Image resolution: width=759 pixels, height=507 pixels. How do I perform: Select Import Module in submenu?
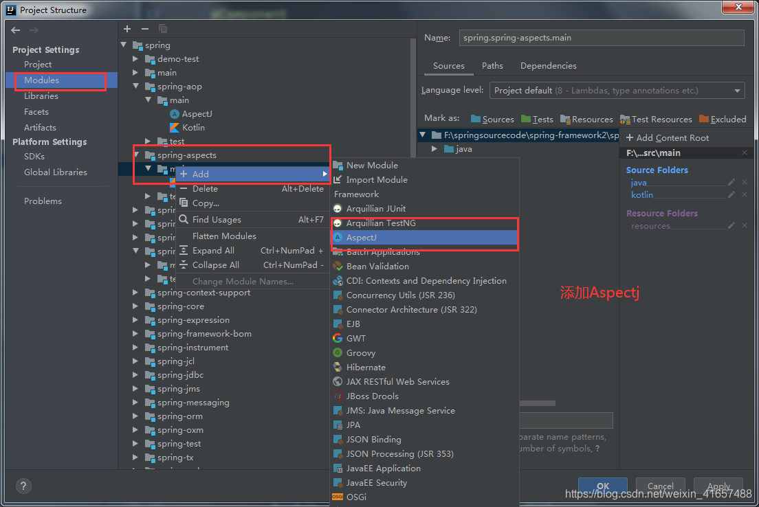(x=424, y=180)
